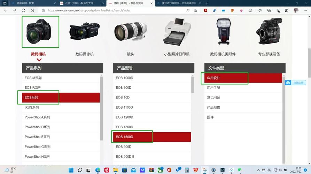
Task: Pick model EOS 200D
Action: coord(152,147)
